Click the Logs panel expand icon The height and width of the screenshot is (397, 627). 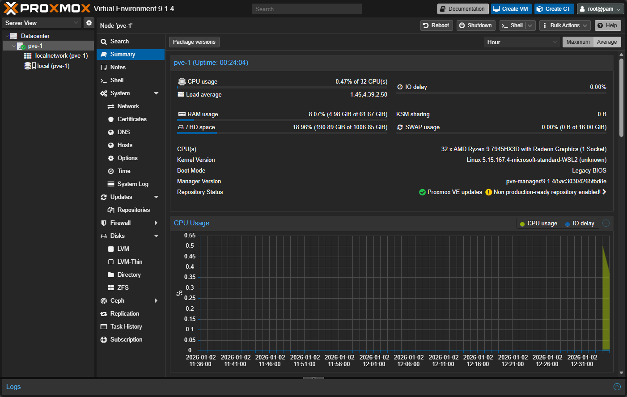click(x=617, y=387)
